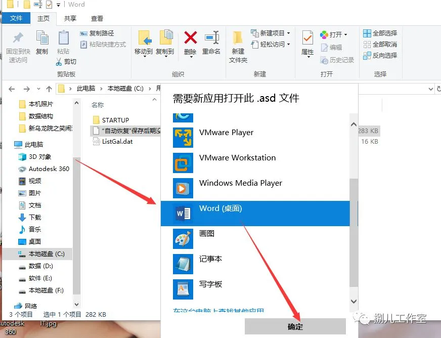Open 数据 (D:) drive
Image resolution: width=441 pixels, height=338 pixels.
click(x=36, y=266)
